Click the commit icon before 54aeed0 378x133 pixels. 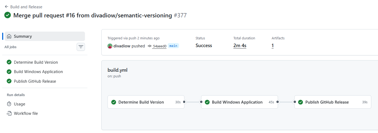click(x=150, y=46)
